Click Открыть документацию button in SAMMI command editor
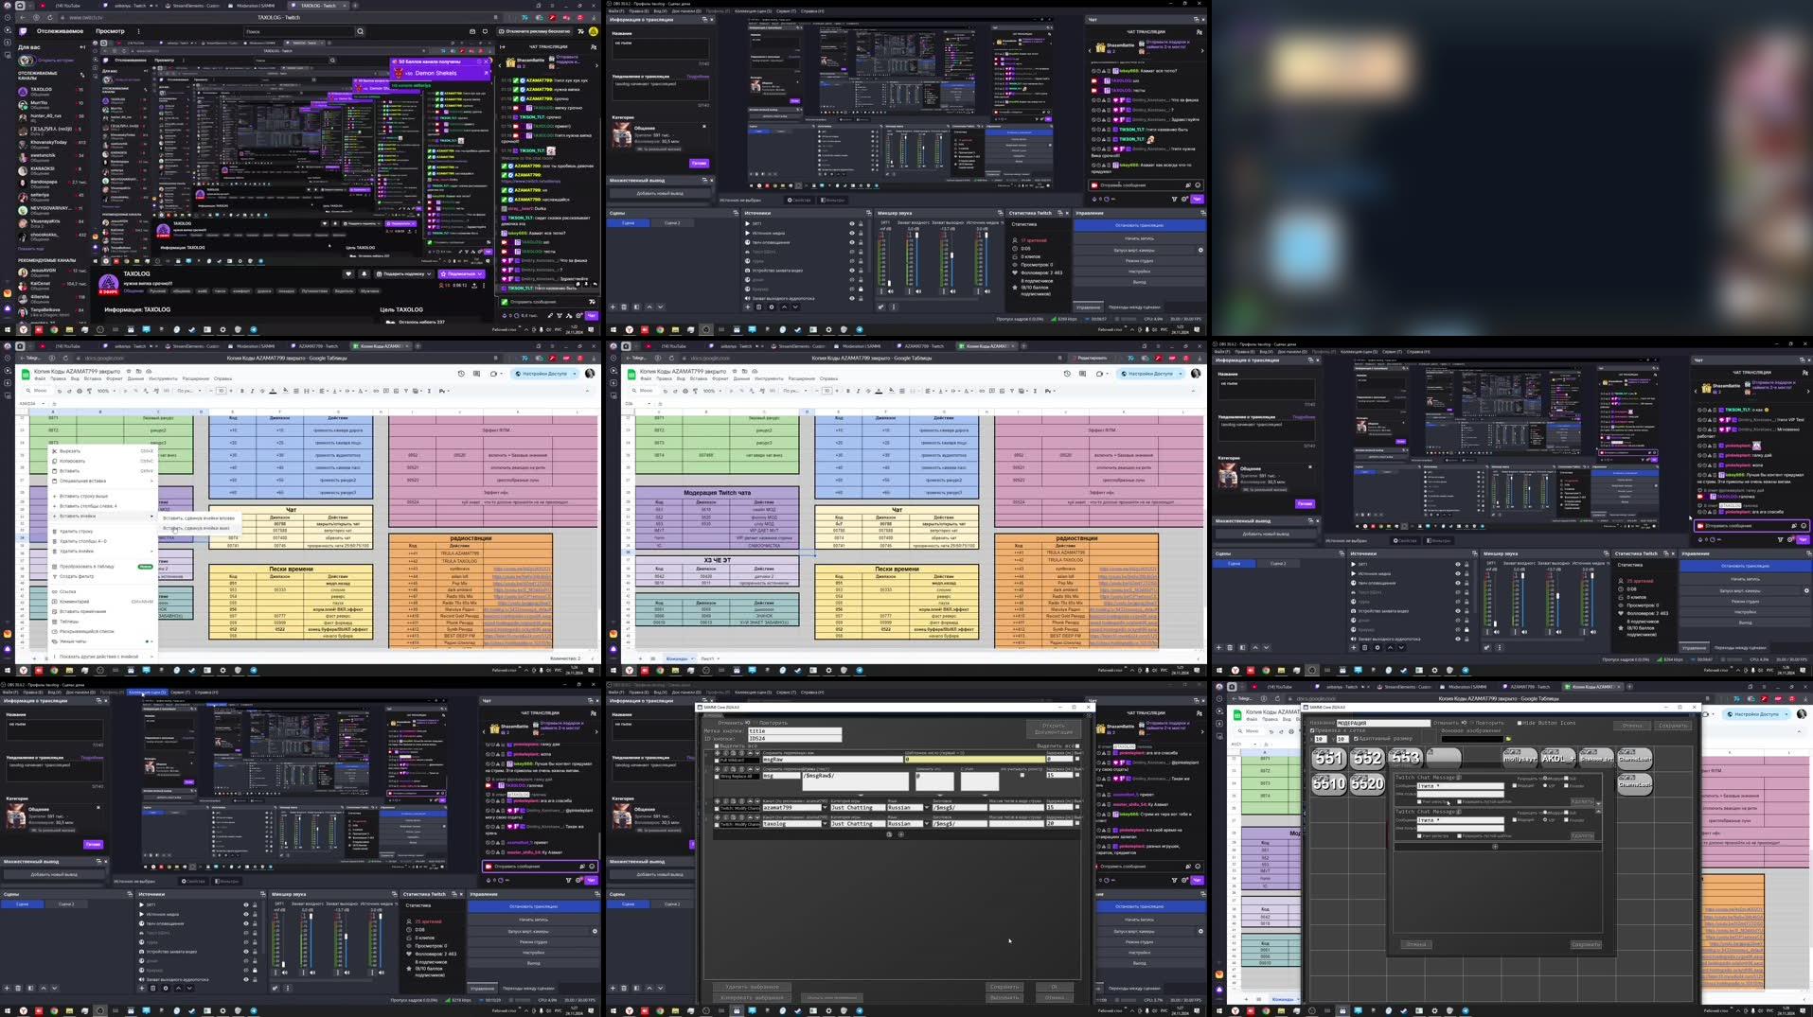This screenshot has width=1813, height=1017. (x=1054, y=728)
